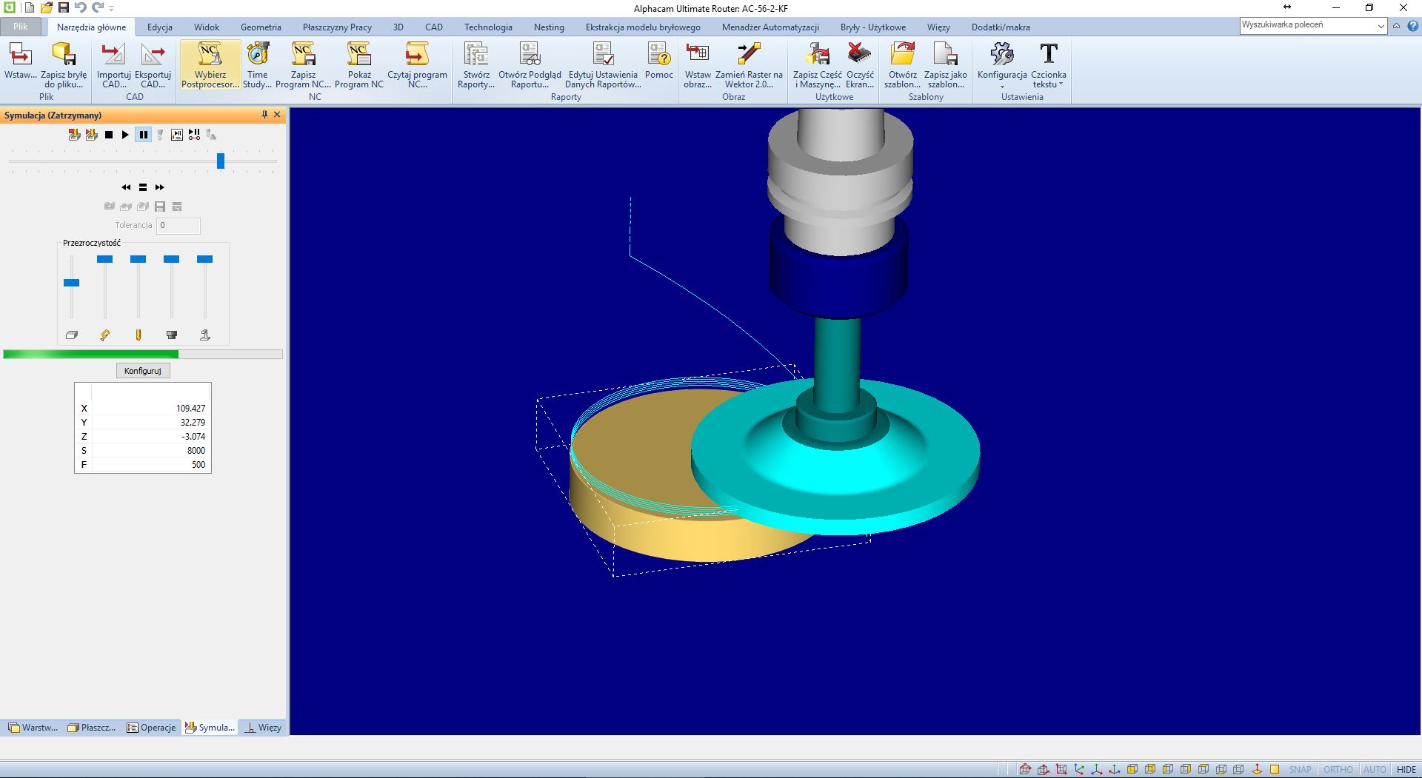Pin the Symulacja panel with the pin icon
1422x778 pixels.
[264, 115]
